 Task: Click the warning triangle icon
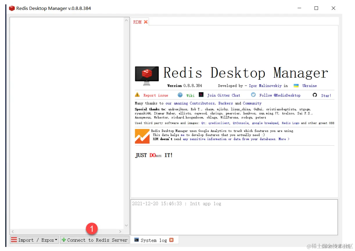[137, 95]
